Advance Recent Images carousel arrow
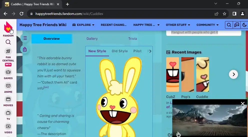248x137 pixels. [233, 74]
